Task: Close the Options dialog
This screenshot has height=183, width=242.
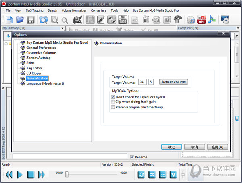Action: (223, 33)
